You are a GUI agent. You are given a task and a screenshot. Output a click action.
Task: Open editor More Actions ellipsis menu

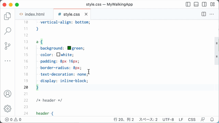click(x=211, y=14)
